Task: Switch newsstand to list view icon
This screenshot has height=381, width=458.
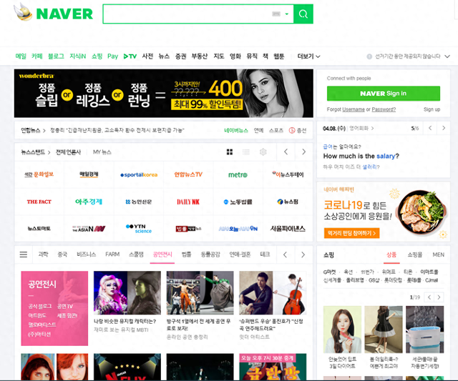Action: click(x=246, y=152)
